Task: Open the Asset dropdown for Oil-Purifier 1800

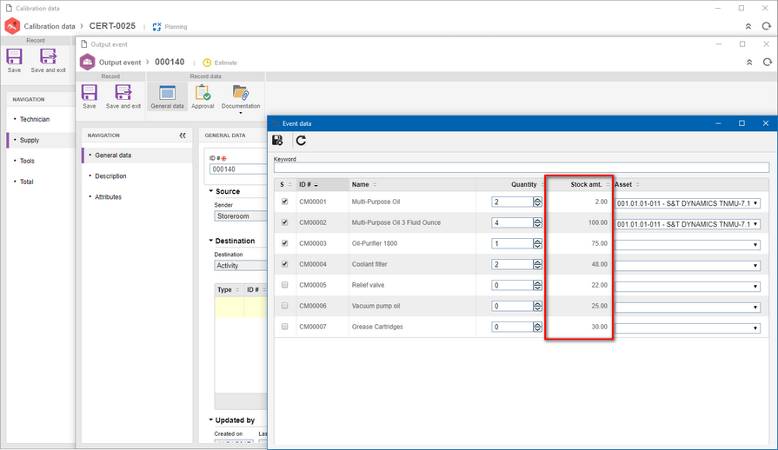Action: tap(688, 245)
